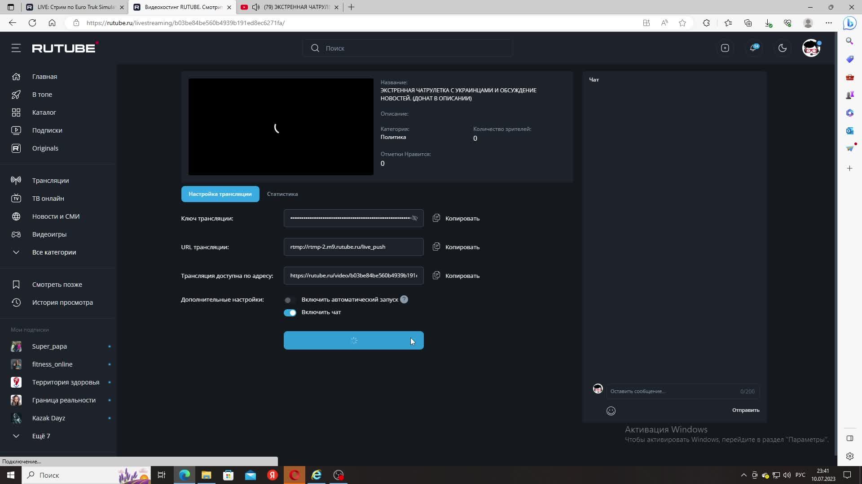
Task: Switch to the Статистика tab
Action: pyautogui.click(x=282, y=194)
